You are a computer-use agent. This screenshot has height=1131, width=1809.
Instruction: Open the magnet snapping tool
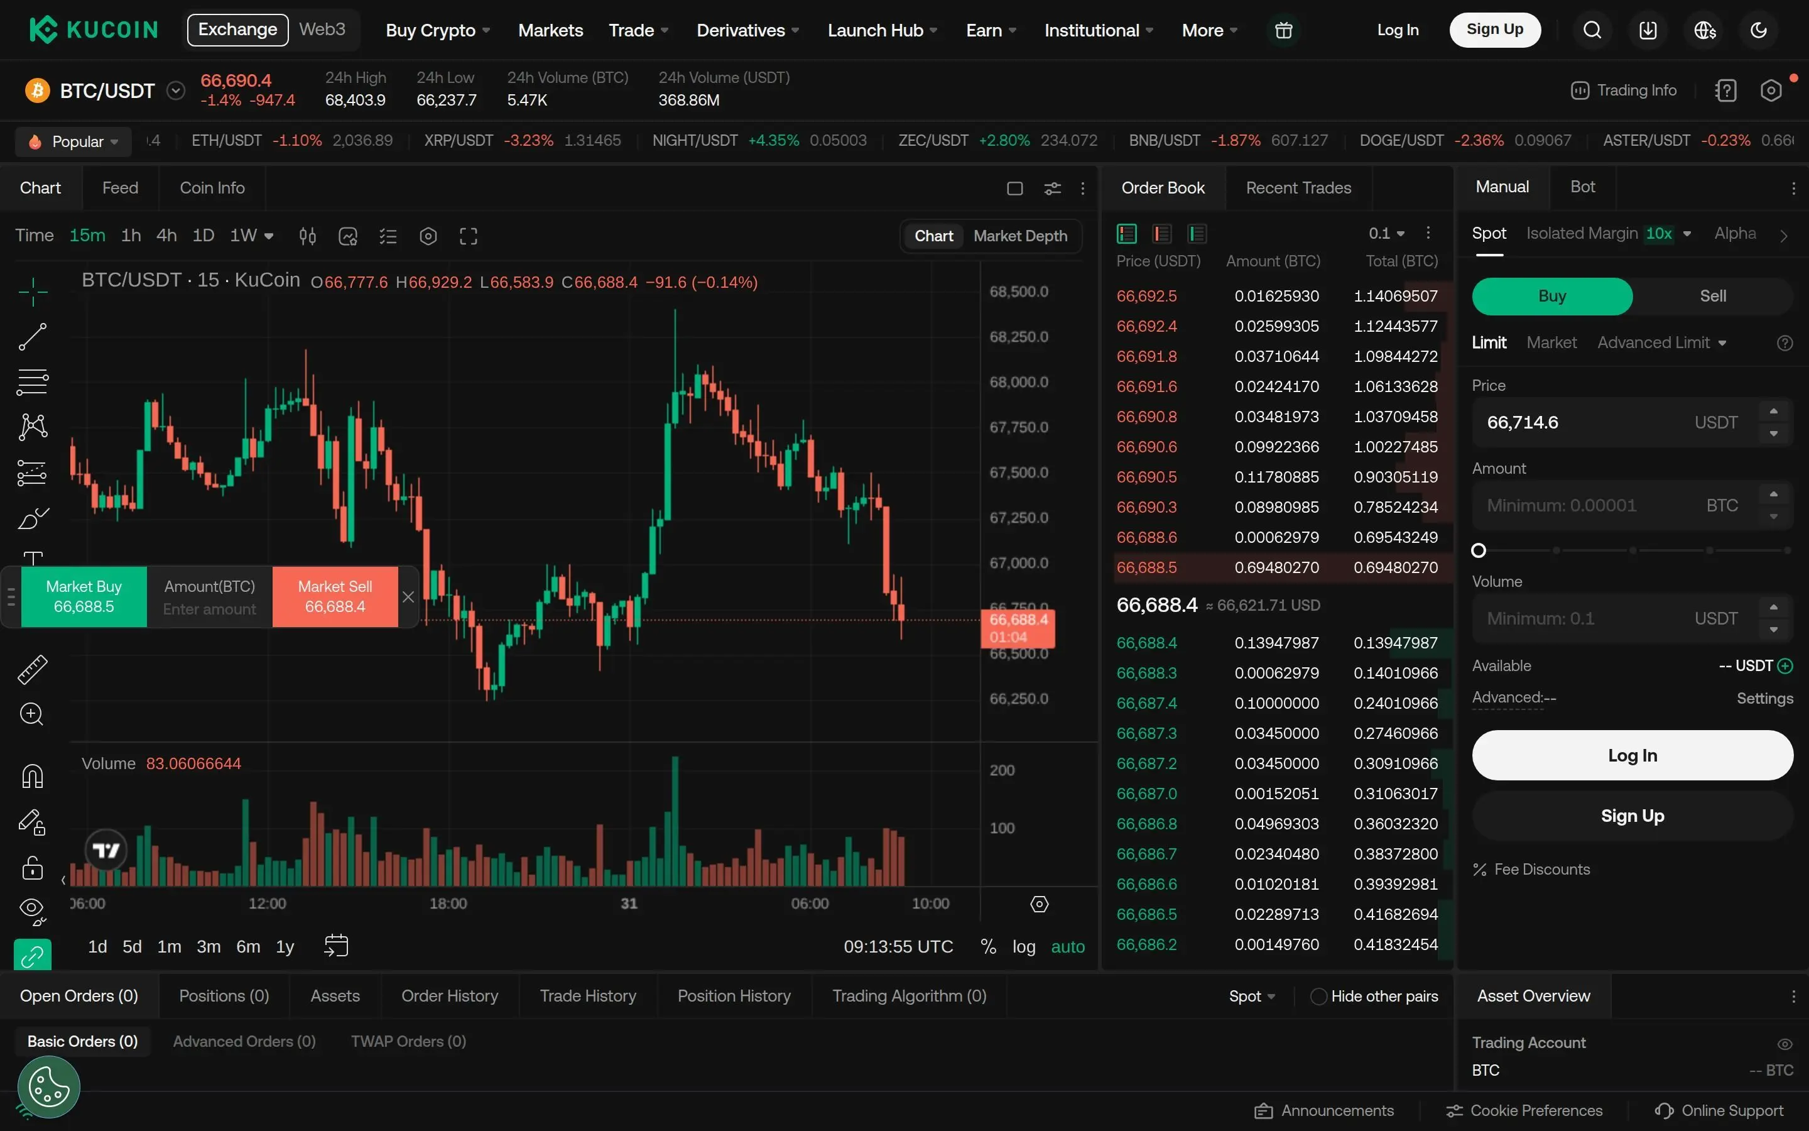coord(32,776)
